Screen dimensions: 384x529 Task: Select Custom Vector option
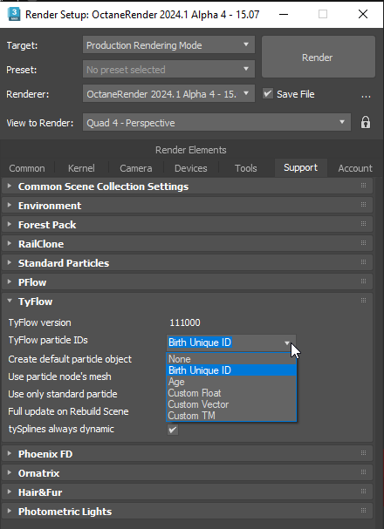[x=231, y=404]
